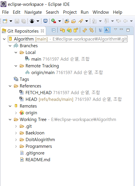Open the Search flashlight dropdown arrow
This screenshot has width=135, height=186.
[x=87, y=21]
